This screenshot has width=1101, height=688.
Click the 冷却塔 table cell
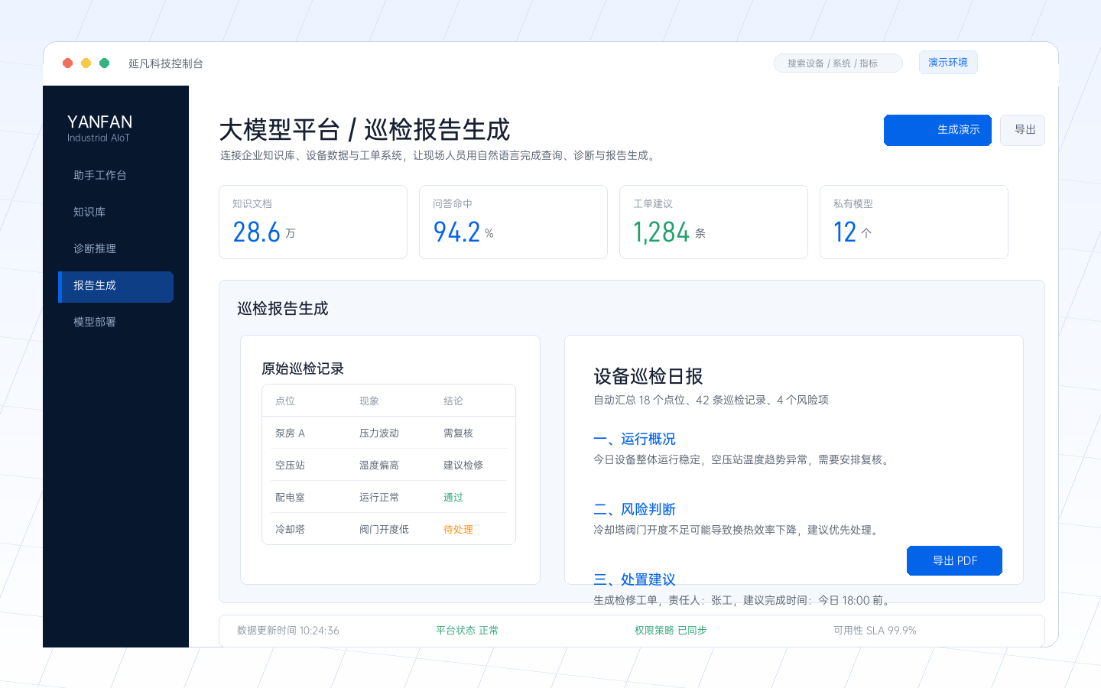[x=290, y=529]
